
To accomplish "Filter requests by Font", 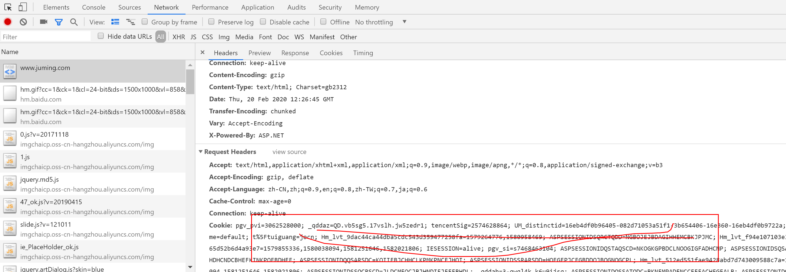I will (x=265, y=37).
